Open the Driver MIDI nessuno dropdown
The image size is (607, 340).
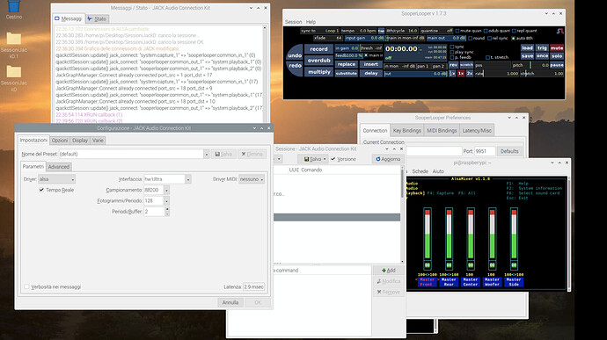tap(252, 179)
